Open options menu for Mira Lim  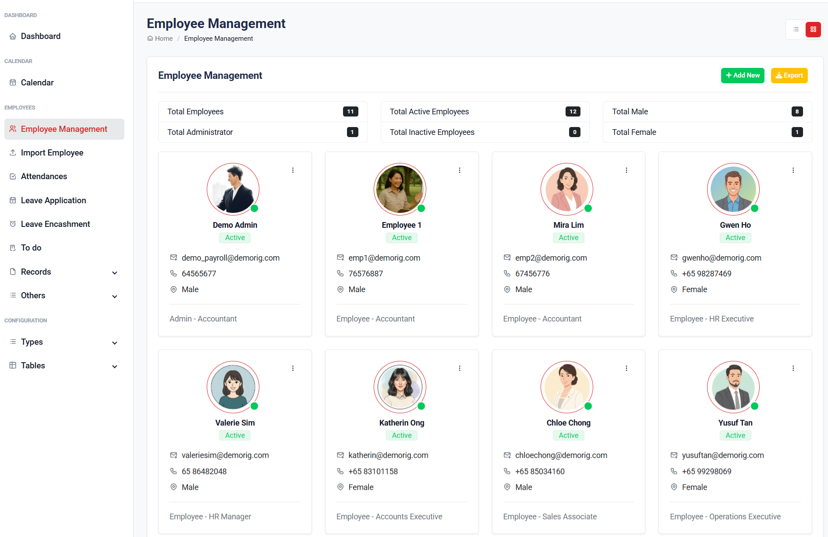point(626,170)
